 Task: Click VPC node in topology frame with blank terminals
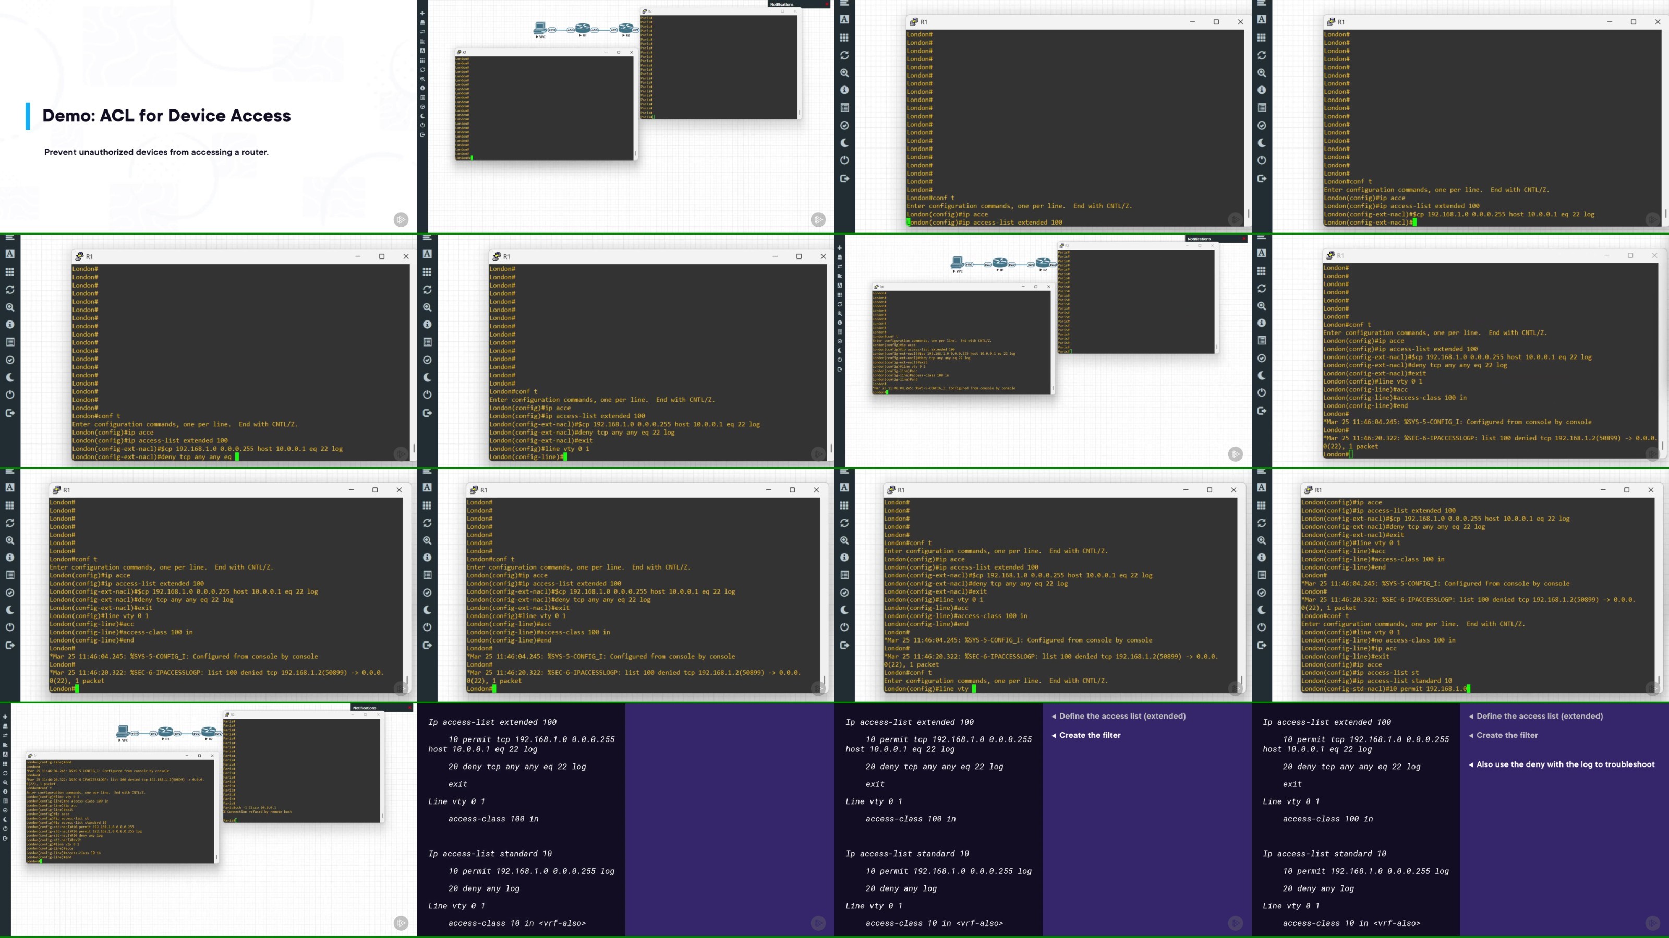point(540,29)
